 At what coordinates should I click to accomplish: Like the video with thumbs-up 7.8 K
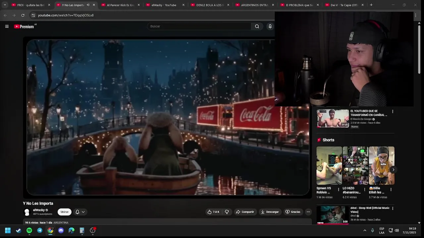pyautogui.click(x=213, y=212)
